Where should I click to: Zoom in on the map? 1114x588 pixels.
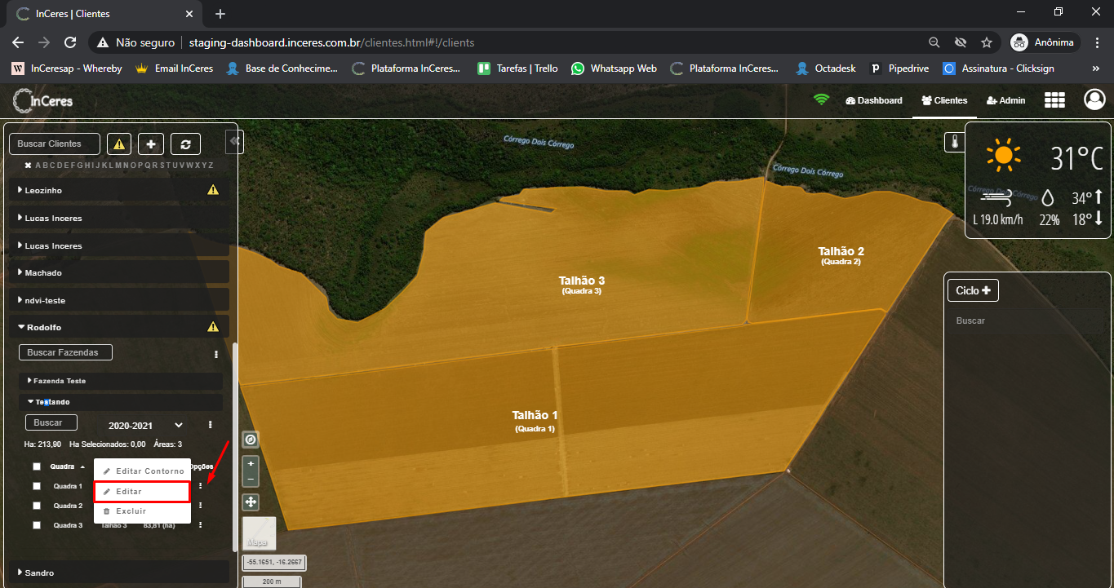(x=251, y=463)
